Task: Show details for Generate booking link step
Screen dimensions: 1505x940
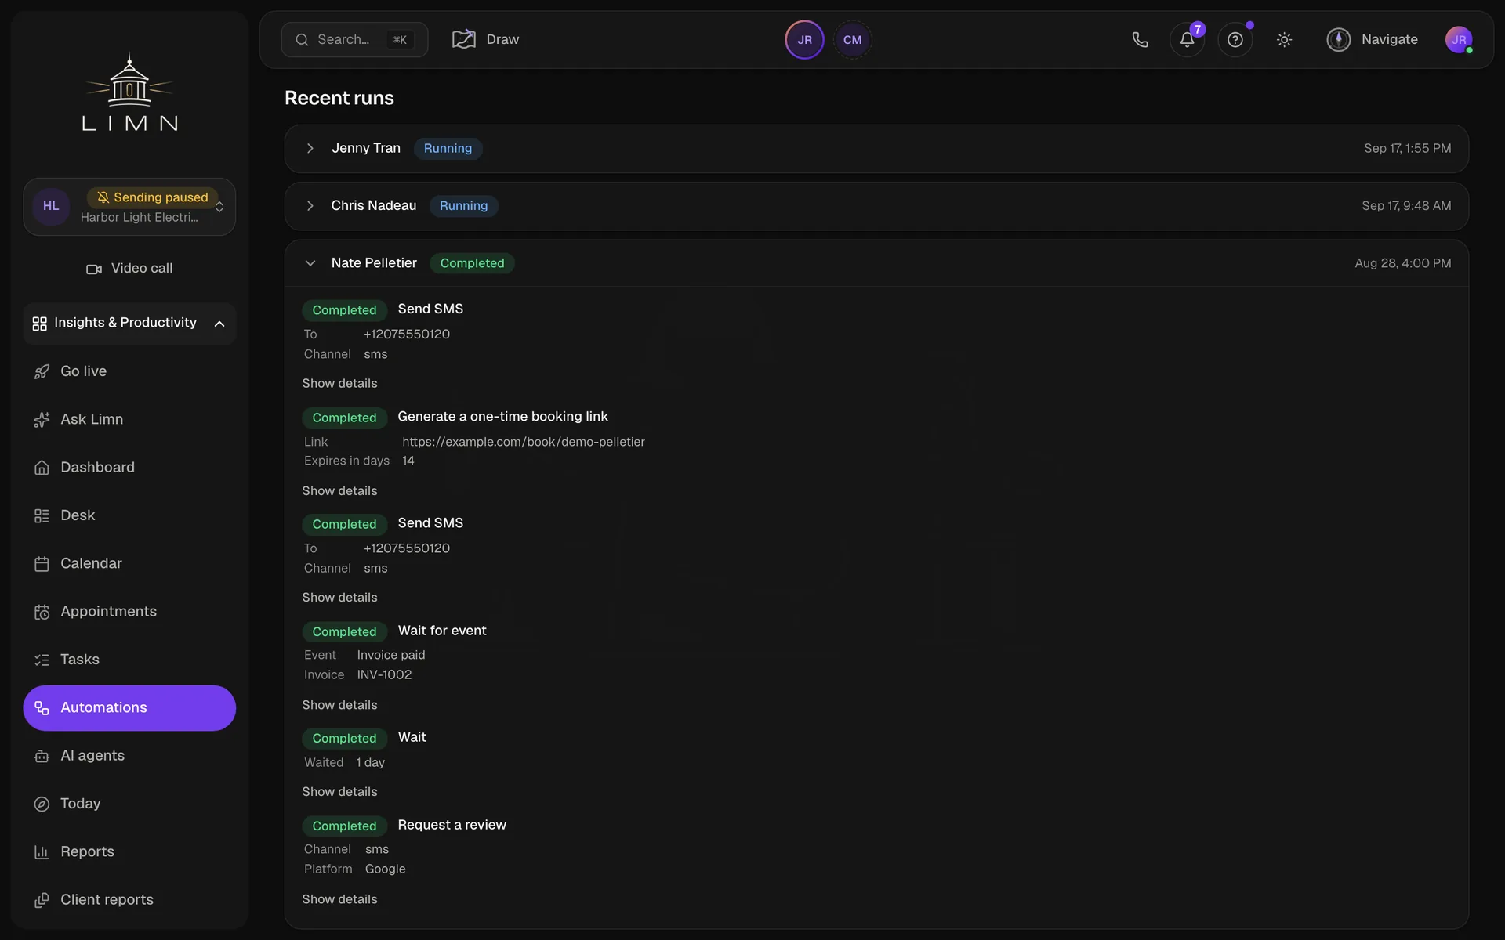Action: 339,491
